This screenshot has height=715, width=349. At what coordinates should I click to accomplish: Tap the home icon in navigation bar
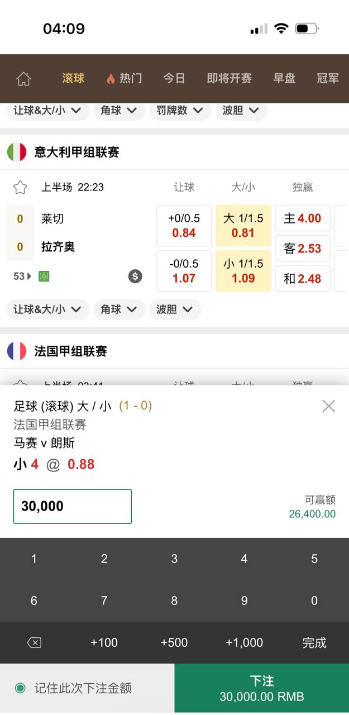coord(23,79)
